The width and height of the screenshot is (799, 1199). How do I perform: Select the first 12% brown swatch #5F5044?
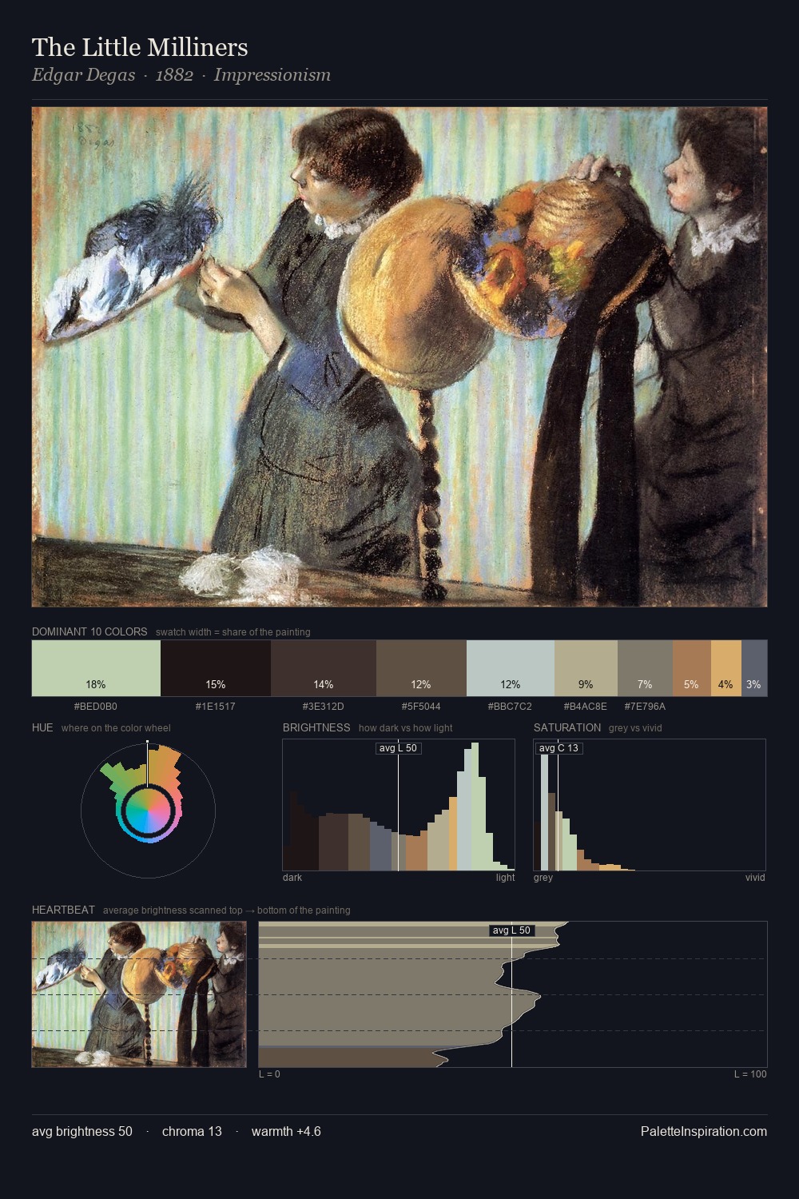421,668
